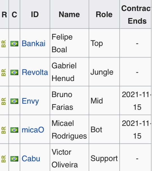Click the Contract Ends column header
152x171 pixels.
coord(136,14)
